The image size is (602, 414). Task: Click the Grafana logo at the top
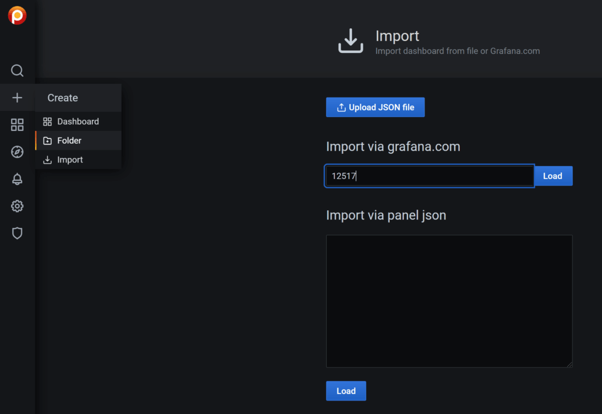(17, 15)
